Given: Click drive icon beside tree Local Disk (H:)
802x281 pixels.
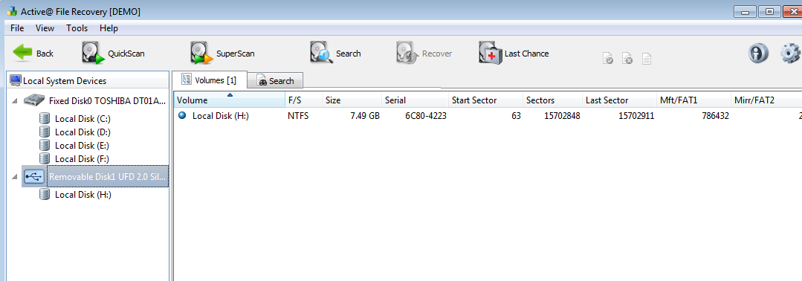Looking at the screenshot, I should (x=45, y=195).
